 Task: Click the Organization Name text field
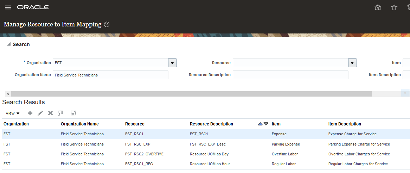point(110,75)
